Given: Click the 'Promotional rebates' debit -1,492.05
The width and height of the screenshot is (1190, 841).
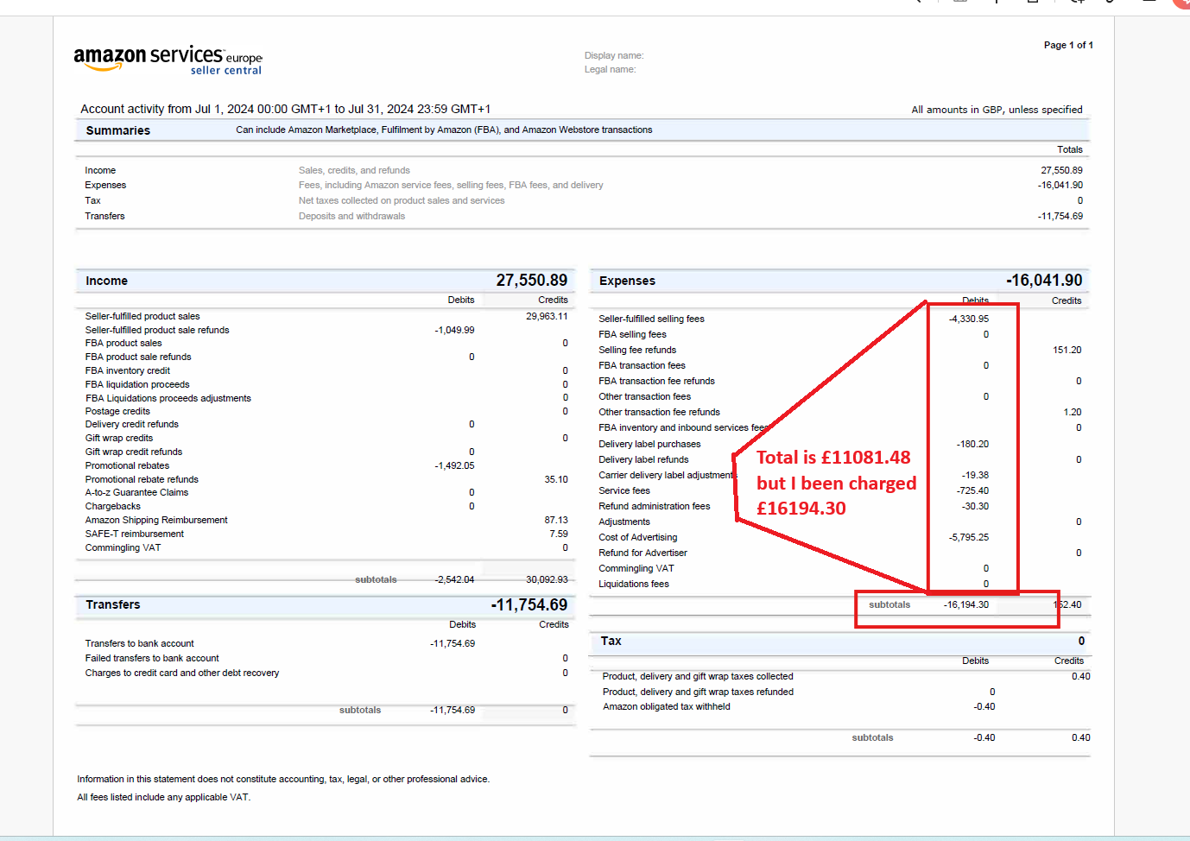Looking at the screenshot, I should pyautogui.click(x=454, y=465).
